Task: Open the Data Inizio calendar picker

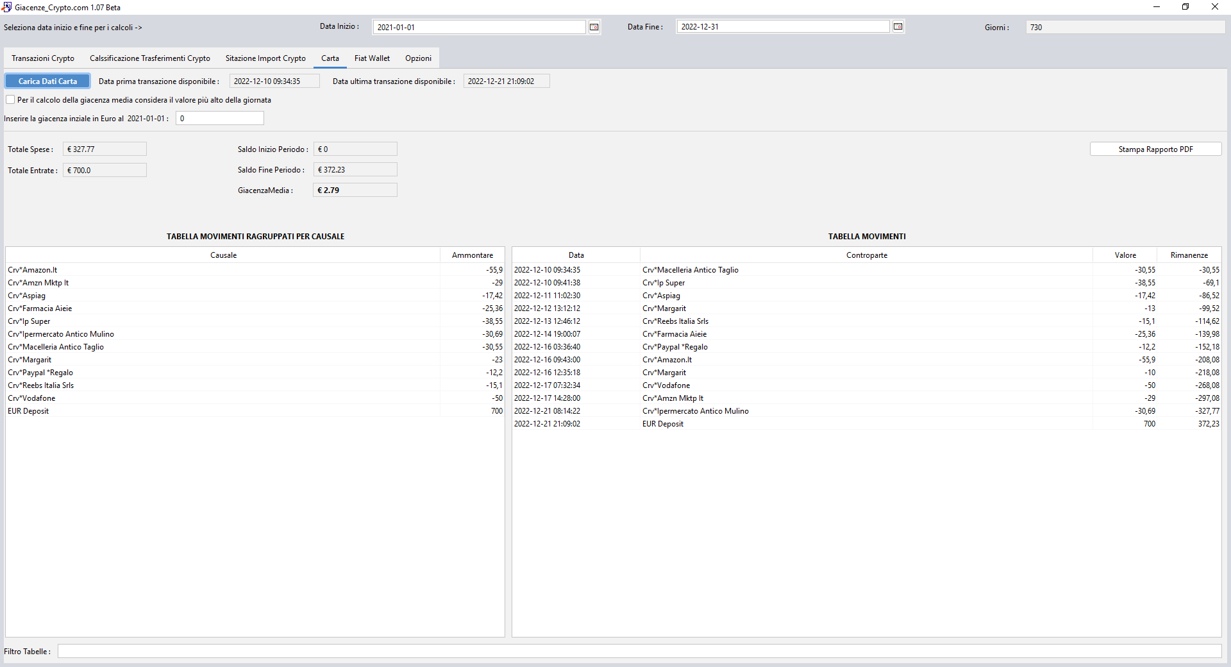Action: 594,27
